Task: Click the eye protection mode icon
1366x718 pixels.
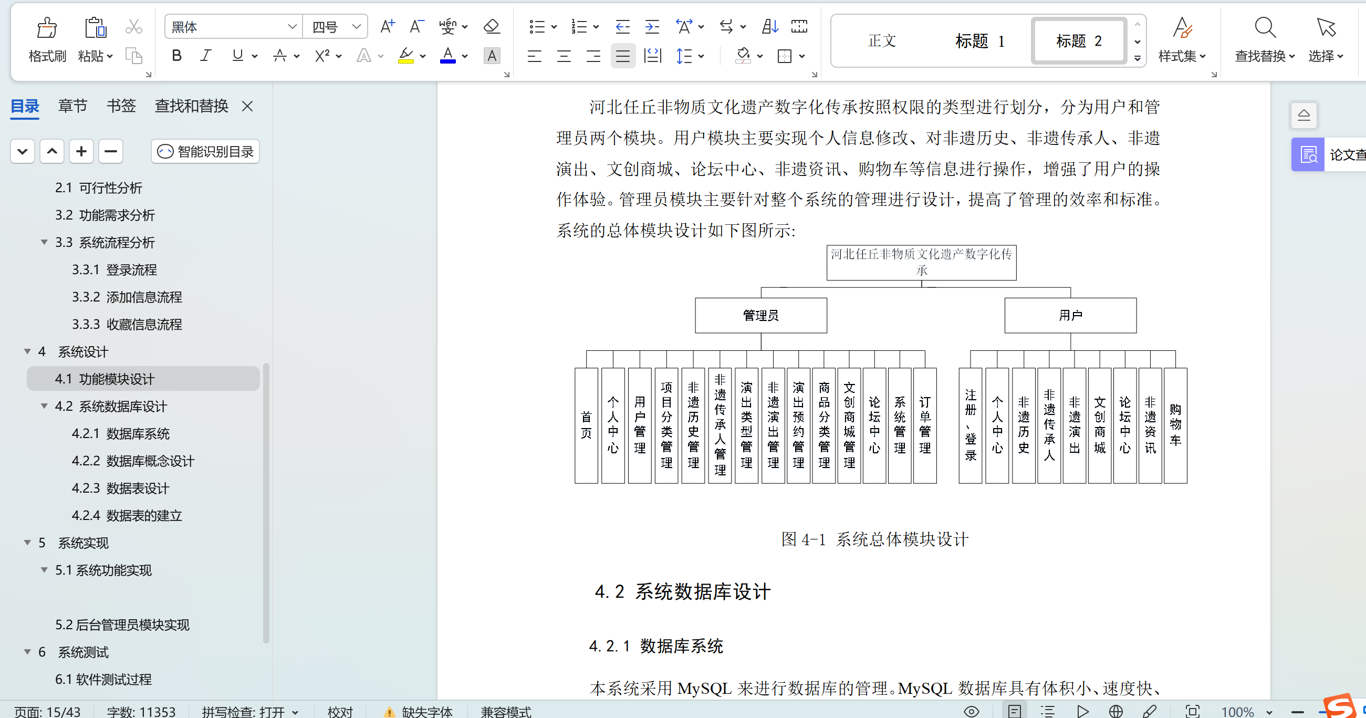Action: 971,711
